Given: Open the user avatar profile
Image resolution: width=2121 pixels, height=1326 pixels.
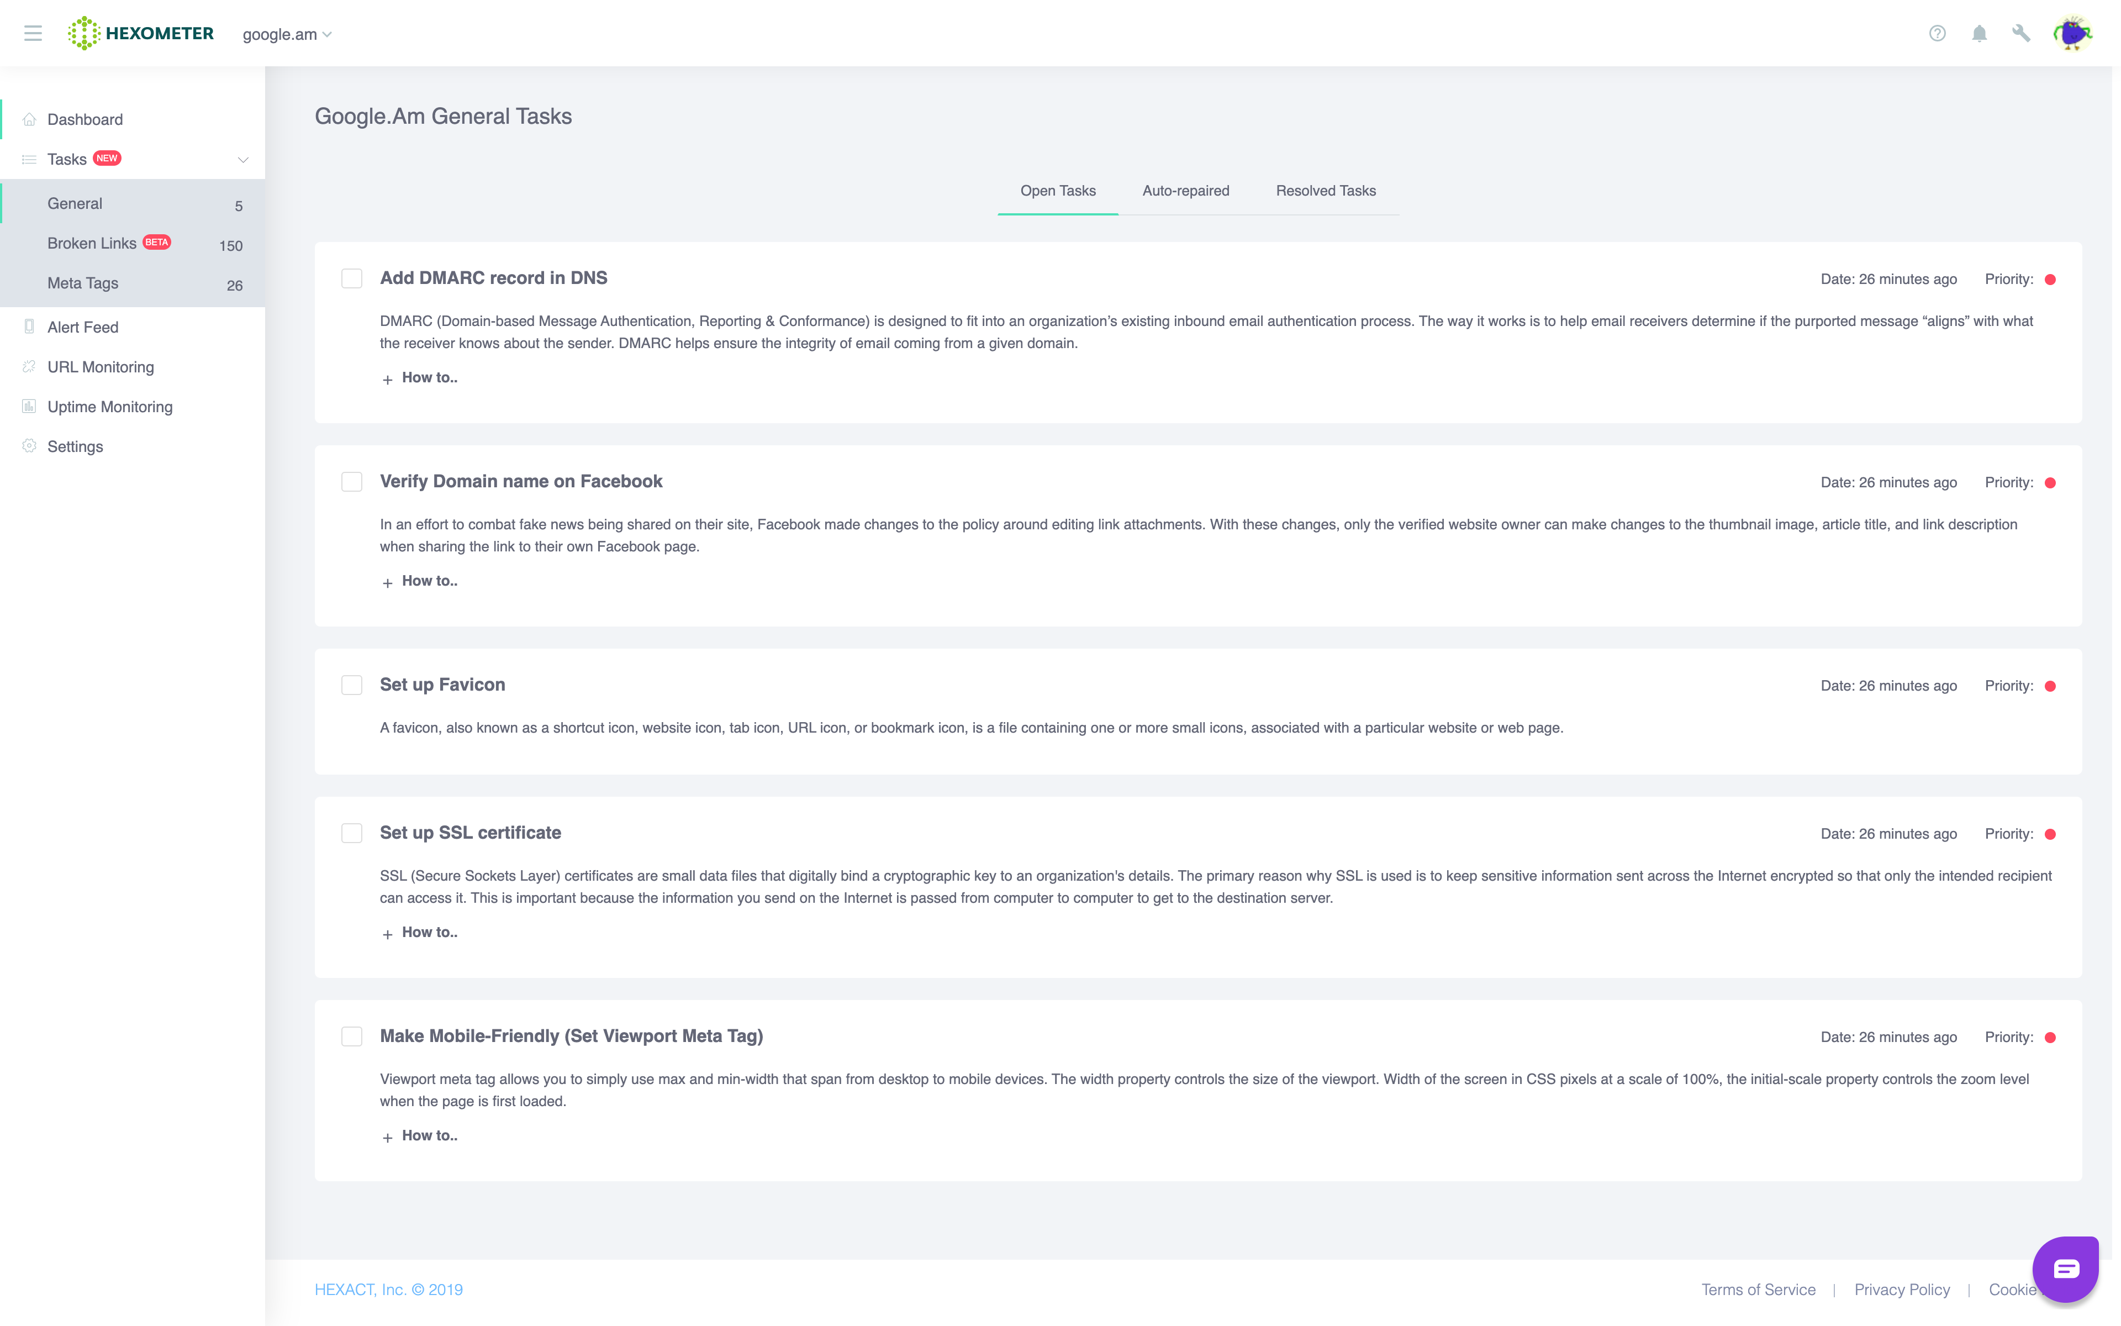Looking at the screenshot, I should [2073, 33].
